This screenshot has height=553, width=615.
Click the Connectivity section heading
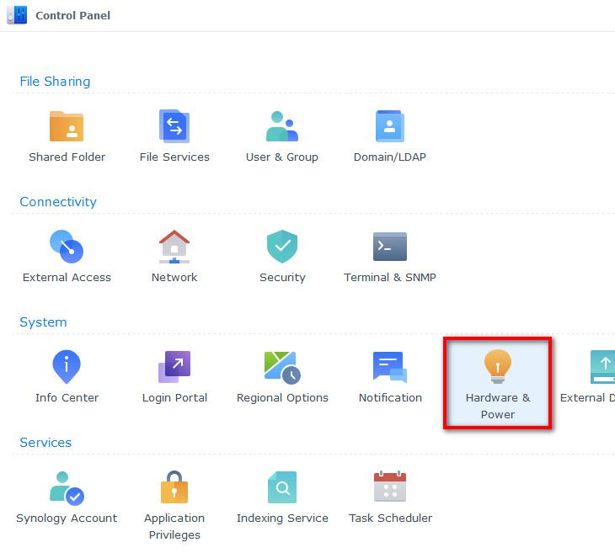[x=58, y=202]
